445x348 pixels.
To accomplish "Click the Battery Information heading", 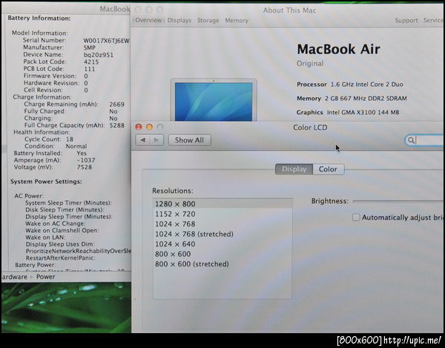I will click(x=39, y=18).
